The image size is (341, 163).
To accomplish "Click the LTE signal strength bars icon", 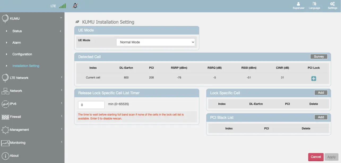I will (62, 6).
